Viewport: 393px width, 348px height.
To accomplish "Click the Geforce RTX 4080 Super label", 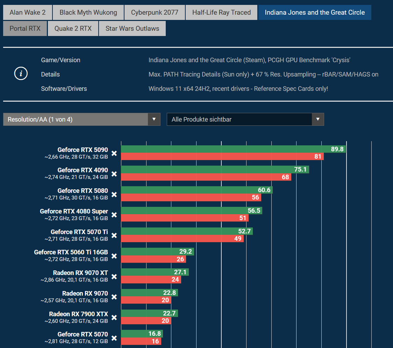I will point(74,211).
